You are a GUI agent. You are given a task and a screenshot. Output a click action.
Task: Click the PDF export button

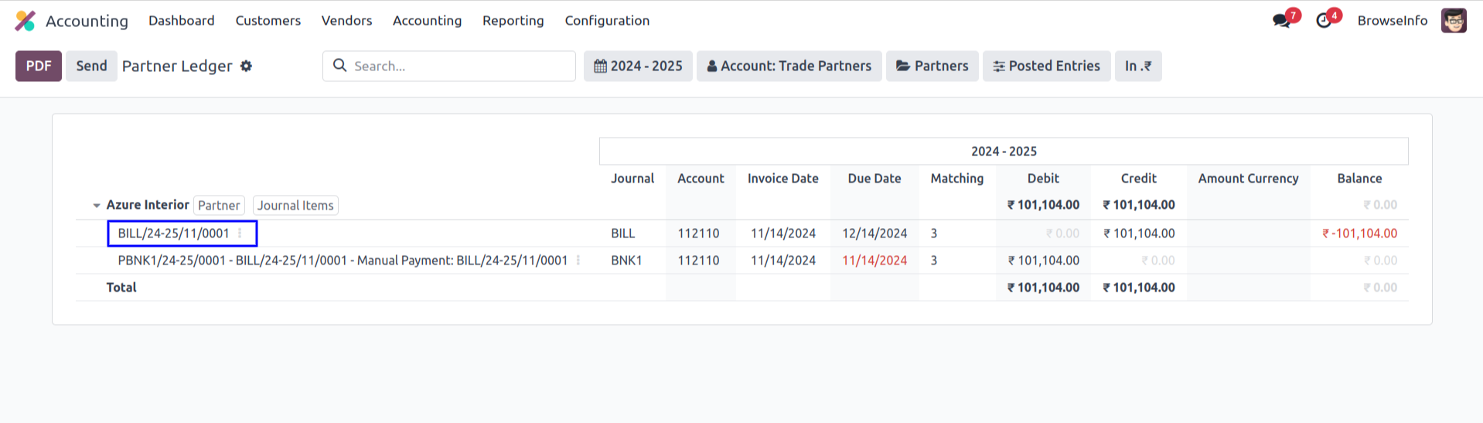[x=39, y=67]
